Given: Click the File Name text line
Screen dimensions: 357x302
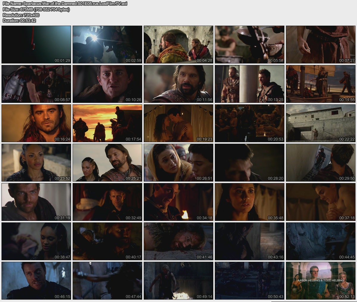Looking at the screenshot, I should click(x=65, y=4).
